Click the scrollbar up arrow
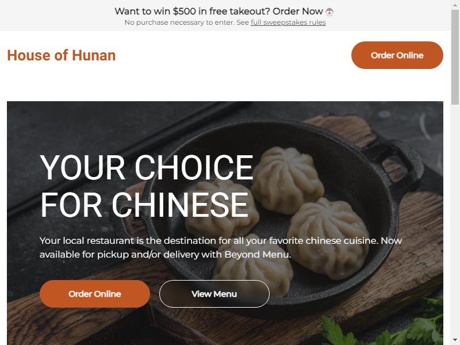460x345 pixels. tap(455, 4)
